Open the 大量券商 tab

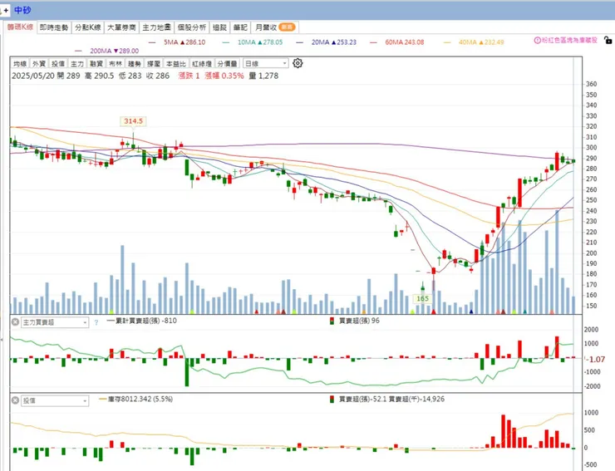121,27
